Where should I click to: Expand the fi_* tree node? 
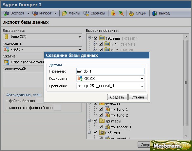[x=94, y=44]
